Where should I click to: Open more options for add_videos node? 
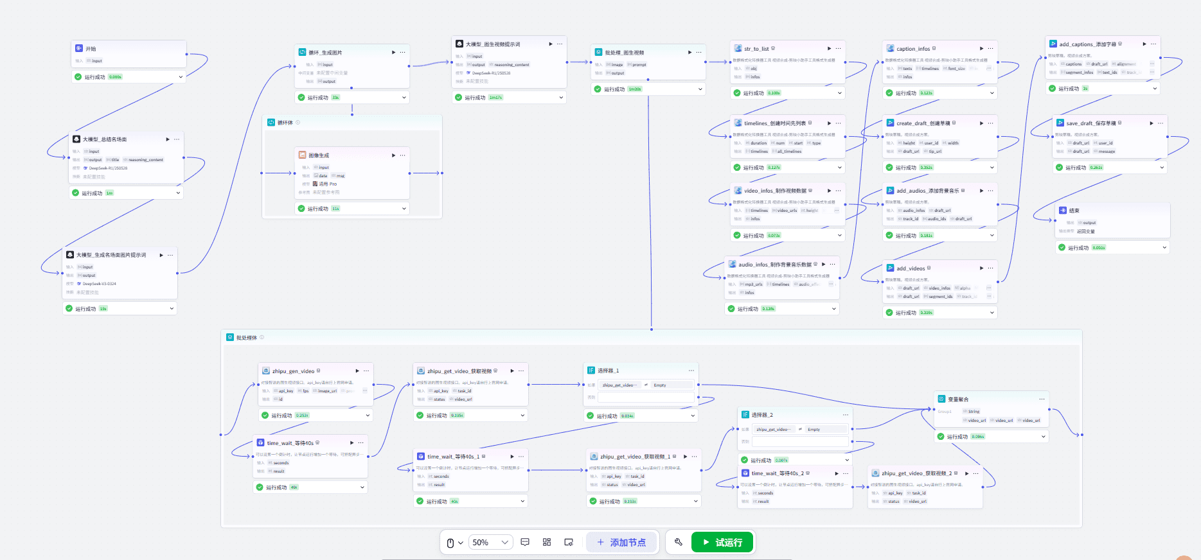coord(990,268)
